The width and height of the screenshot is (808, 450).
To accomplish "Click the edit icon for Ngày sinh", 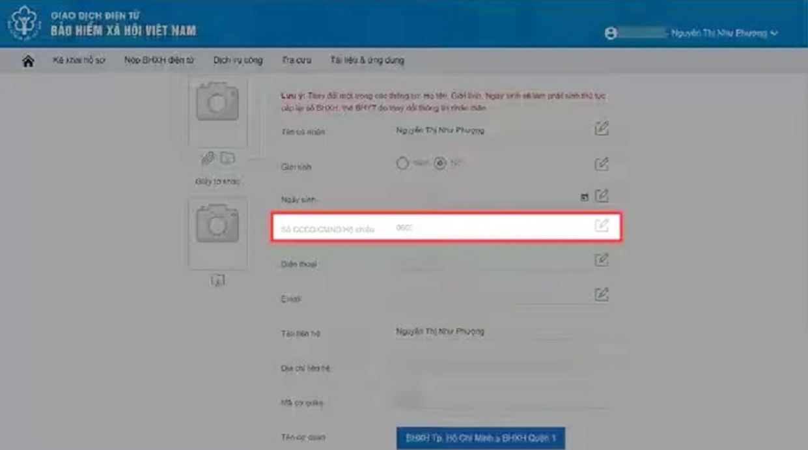I will (x=602, y=195).
